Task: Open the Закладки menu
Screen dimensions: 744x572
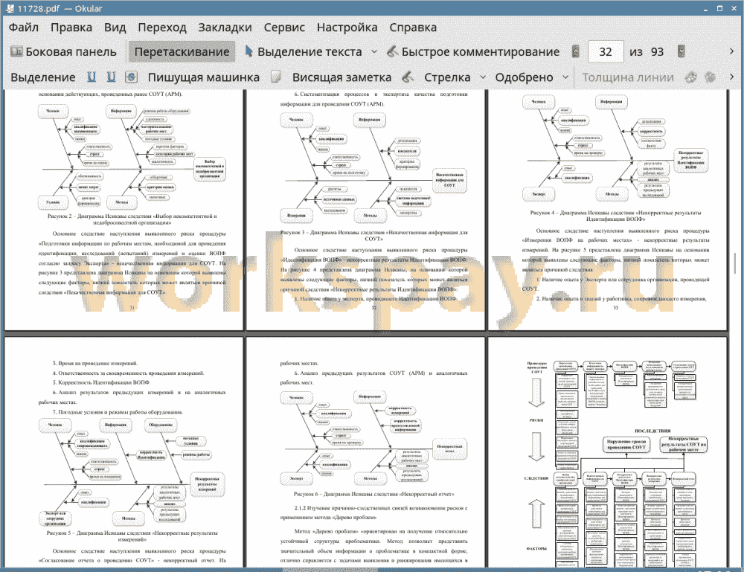Action: (225, 28)
